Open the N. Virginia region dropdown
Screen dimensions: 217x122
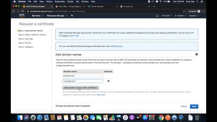(180, 16)
